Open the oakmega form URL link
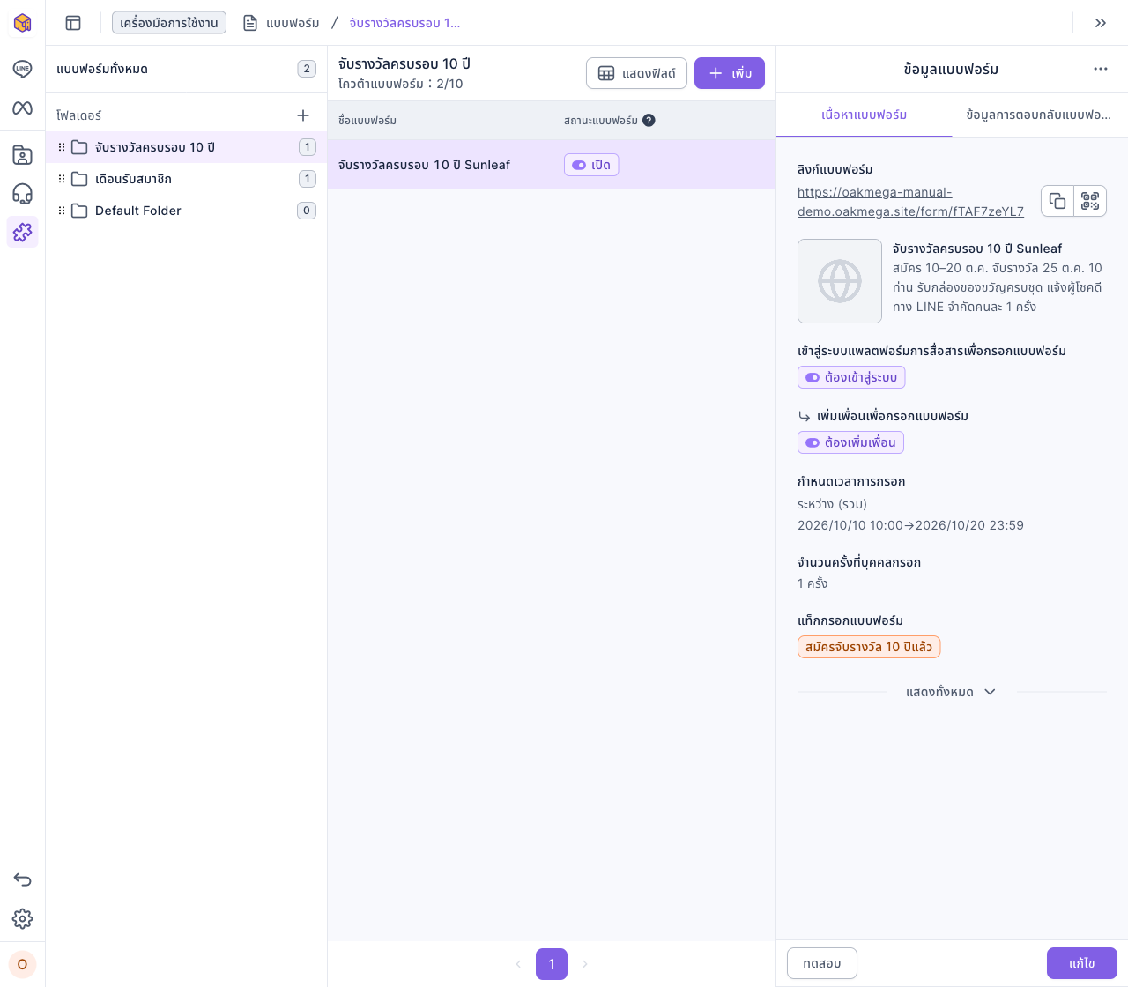 coord(910,202)
